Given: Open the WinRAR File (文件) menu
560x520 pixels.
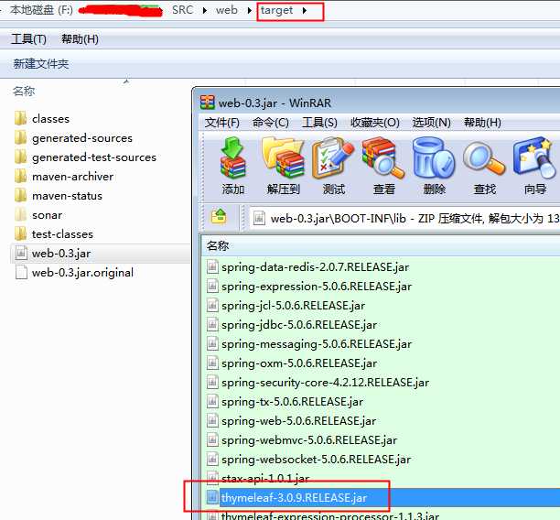Looking at the screenshot, I should [x=221, y=123].
